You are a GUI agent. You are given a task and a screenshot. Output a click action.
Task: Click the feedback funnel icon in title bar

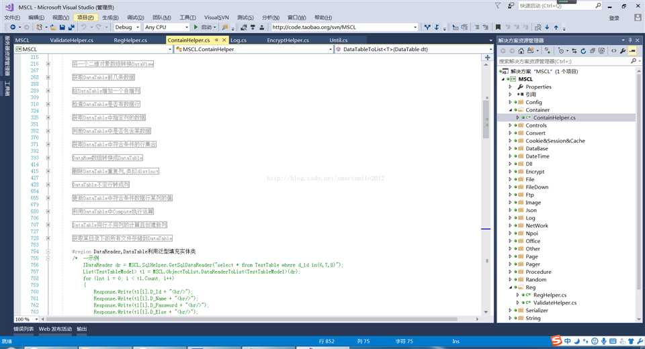498,6
